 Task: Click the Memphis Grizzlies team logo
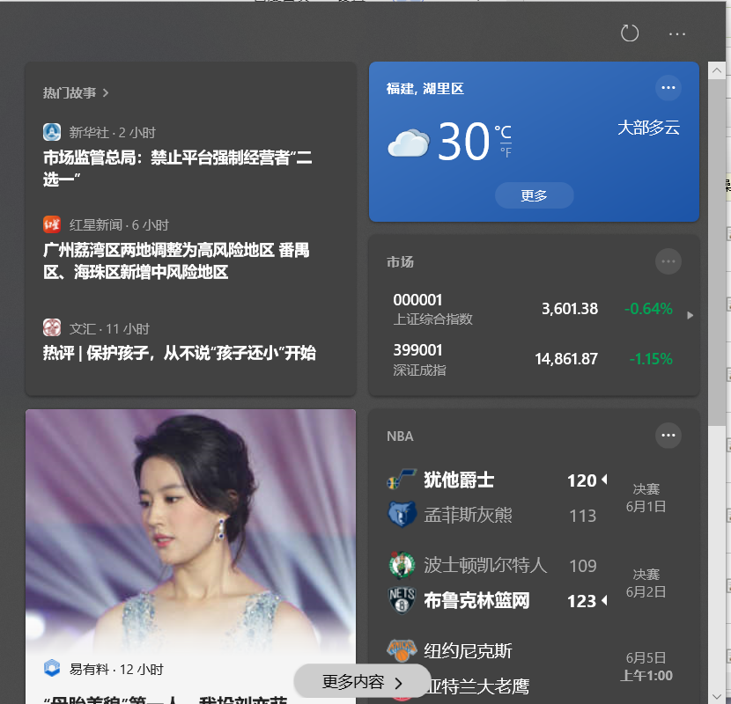pyautogui.click(x=401, y=515)
